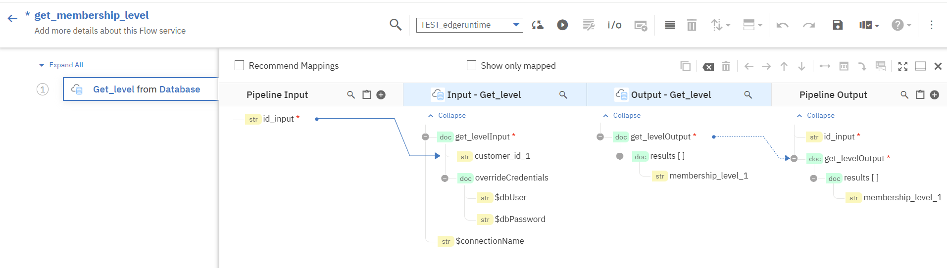The width and height of the screenshot is (947, 268).
Task: Collapse the get_levelInput document node
Action: pos(425,137)
